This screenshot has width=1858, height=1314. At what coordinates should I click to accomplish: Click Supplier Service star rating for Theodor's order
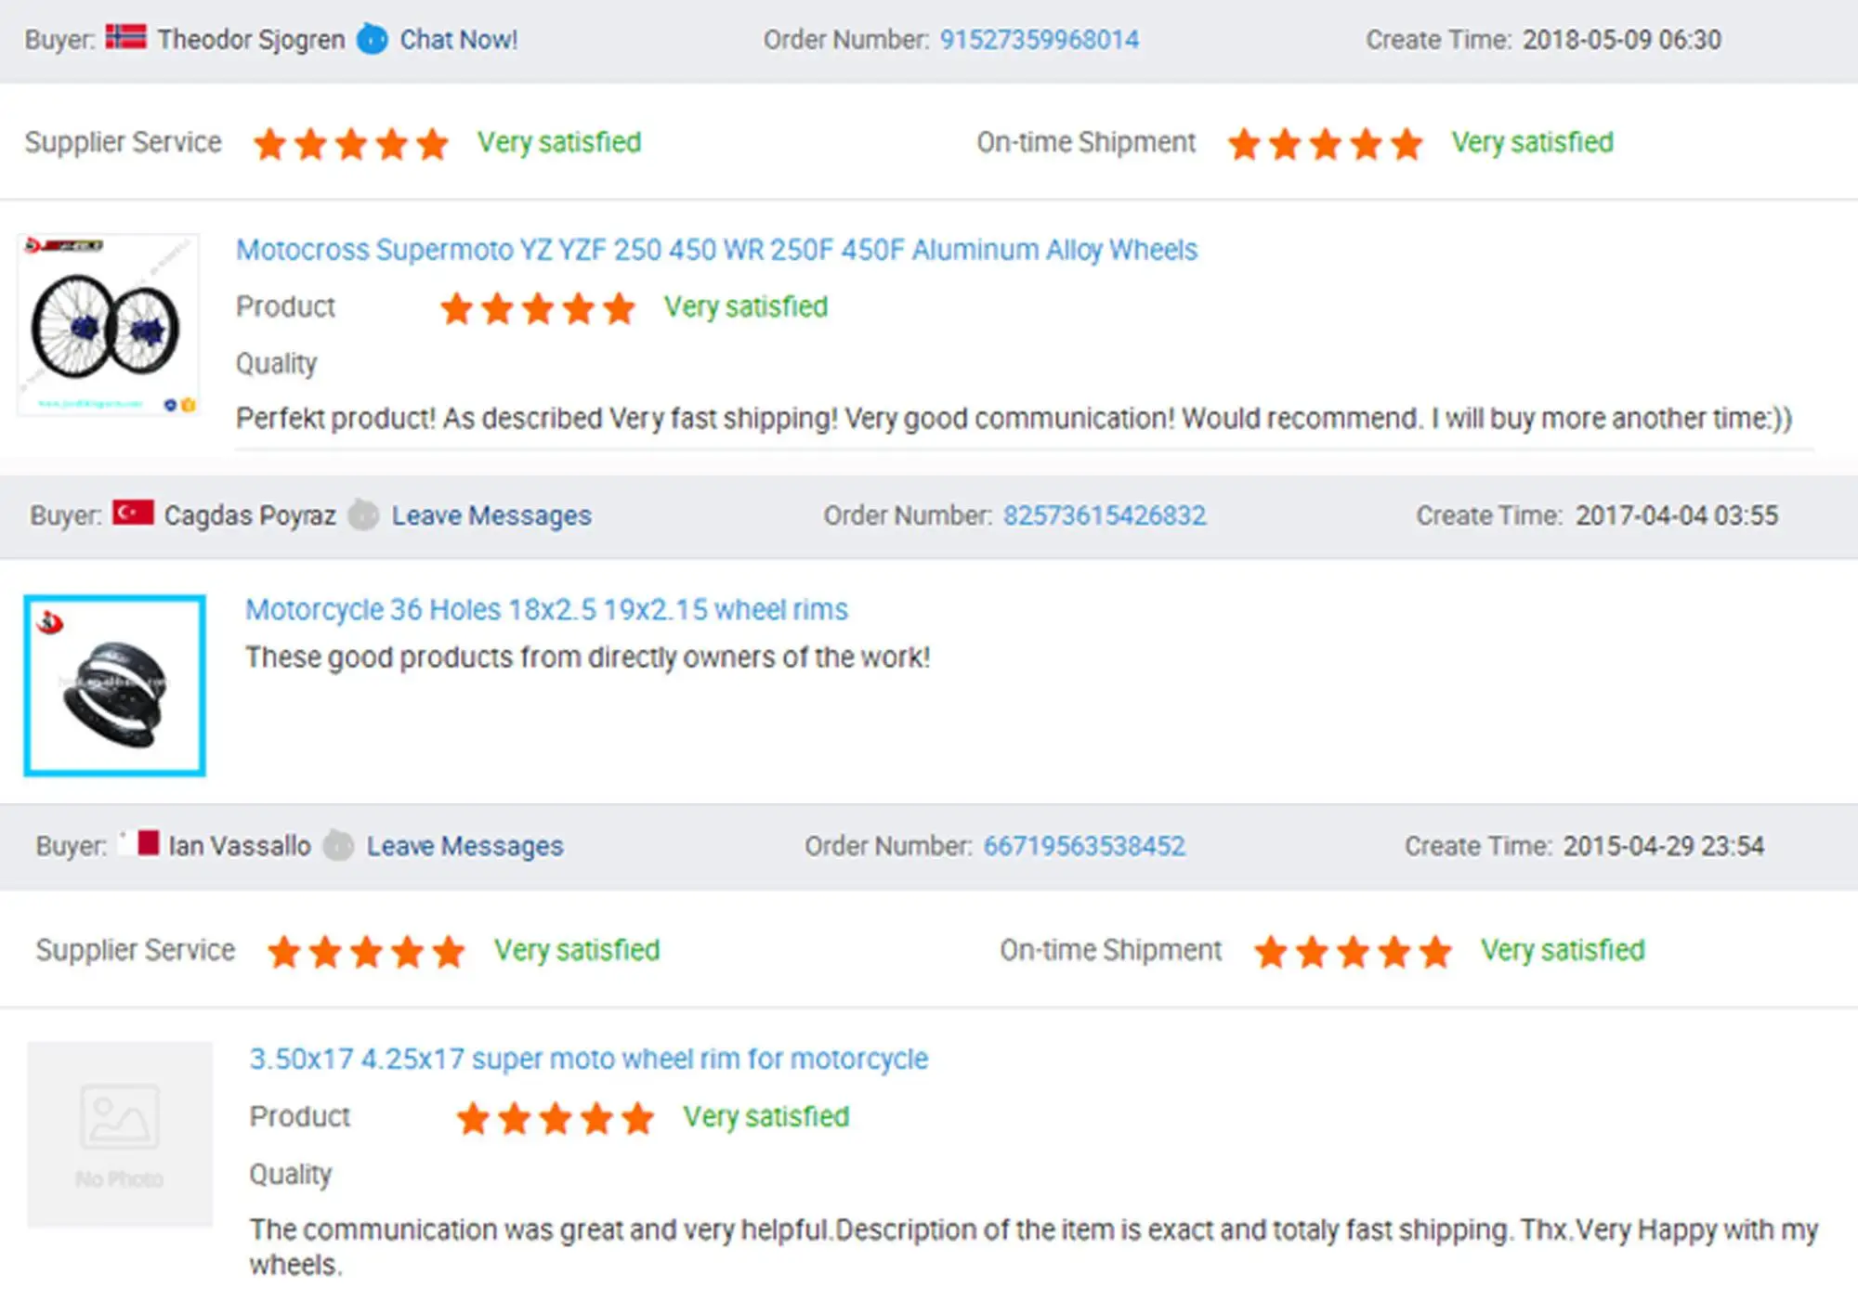[x=351, y=144]
